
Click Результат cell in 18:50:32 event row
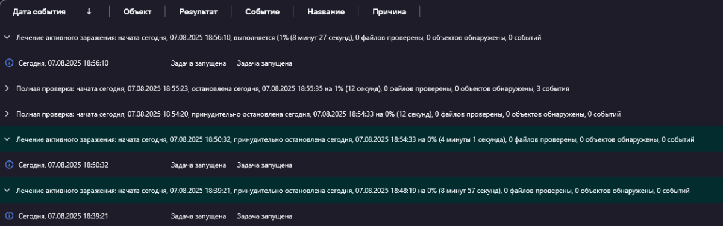(198, 165)
